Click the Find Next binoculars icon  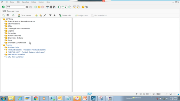pyautogui.click(x=54, y=7)
